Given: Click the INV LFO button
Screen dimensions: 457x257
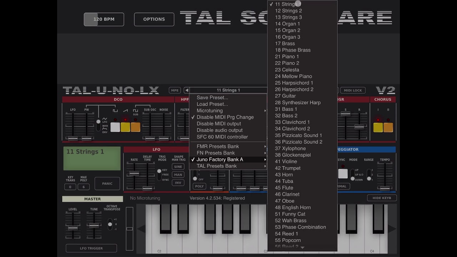Looking at the screenshot, I should click(x=178, y=183).
